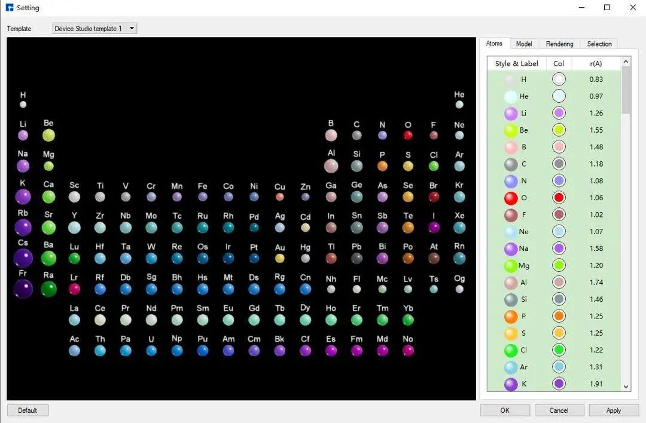Click the Uranium (U) atom sphere
This screenshot has height=423, width=646.
151,351
